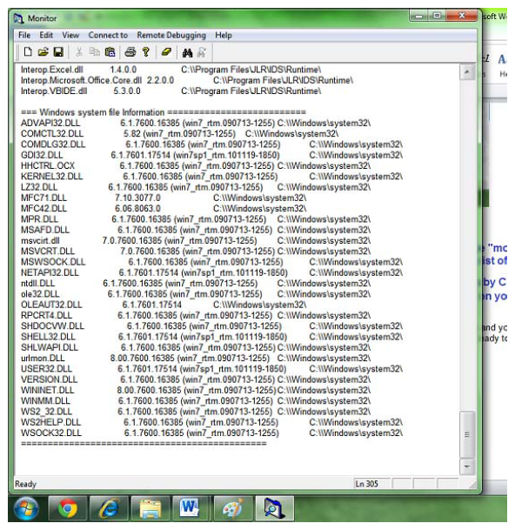
Task: Click the Windows Start orb
Action: pos(26,508)
